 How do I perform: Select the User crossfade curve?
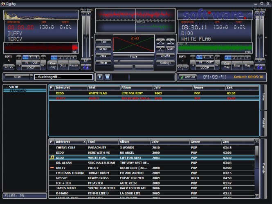(170, 49)
